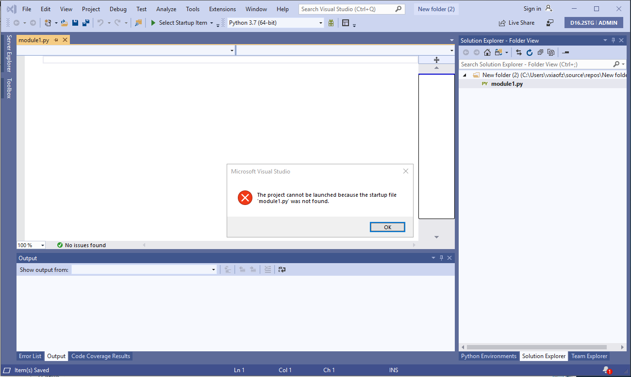Toggle auto hide pin on Output panel
This screenshot has width=631, height=377.
coord(441,258)
